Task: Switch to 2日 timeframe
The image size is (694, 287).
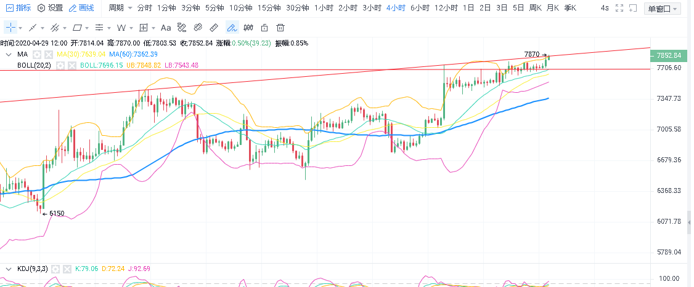Action: coord(485,7)
